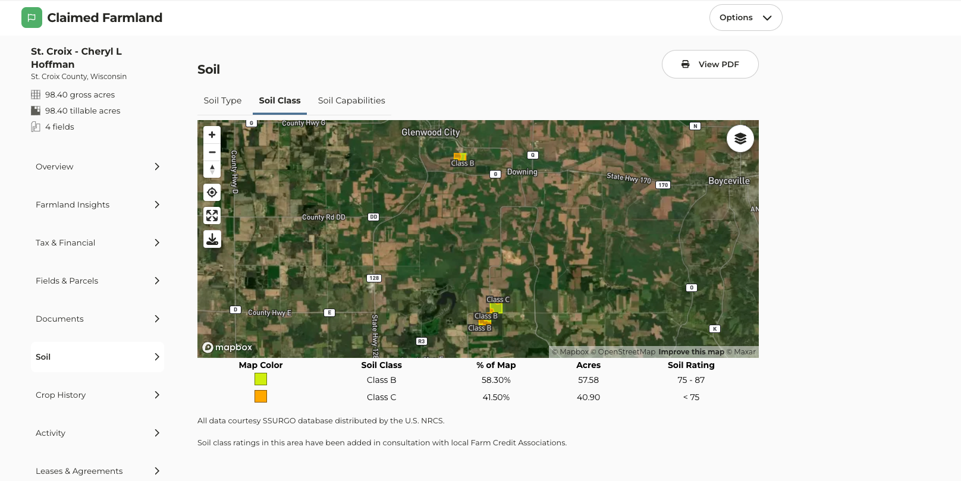Click the 4 fields icon
The image size is (961, 481).
(x=36, y=127)
